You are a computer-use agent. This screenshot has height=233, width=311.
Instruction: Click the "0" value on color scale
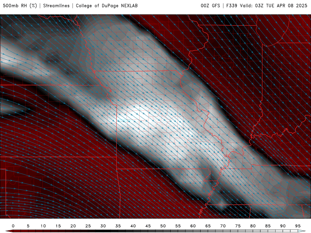pyautogui.click(x=13, y=226)
